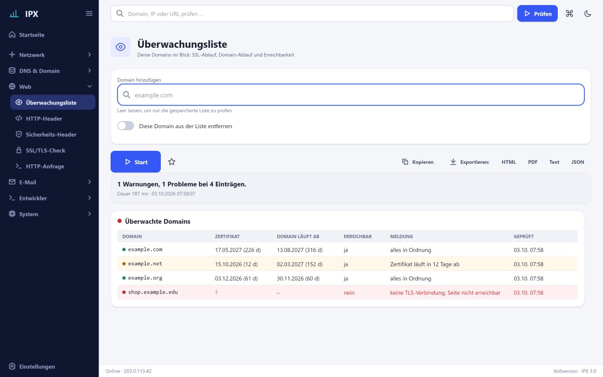Click the IPX logo icon
Screen dimensions: 603x377
point(14,14)
